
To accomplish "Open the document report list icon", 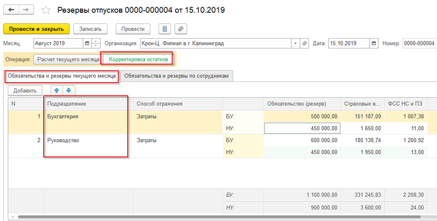I will (x=165, y=29).
